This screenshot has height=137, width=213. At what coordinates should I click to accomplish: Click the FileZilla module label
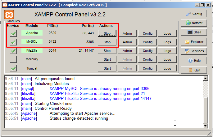(32, 50)
